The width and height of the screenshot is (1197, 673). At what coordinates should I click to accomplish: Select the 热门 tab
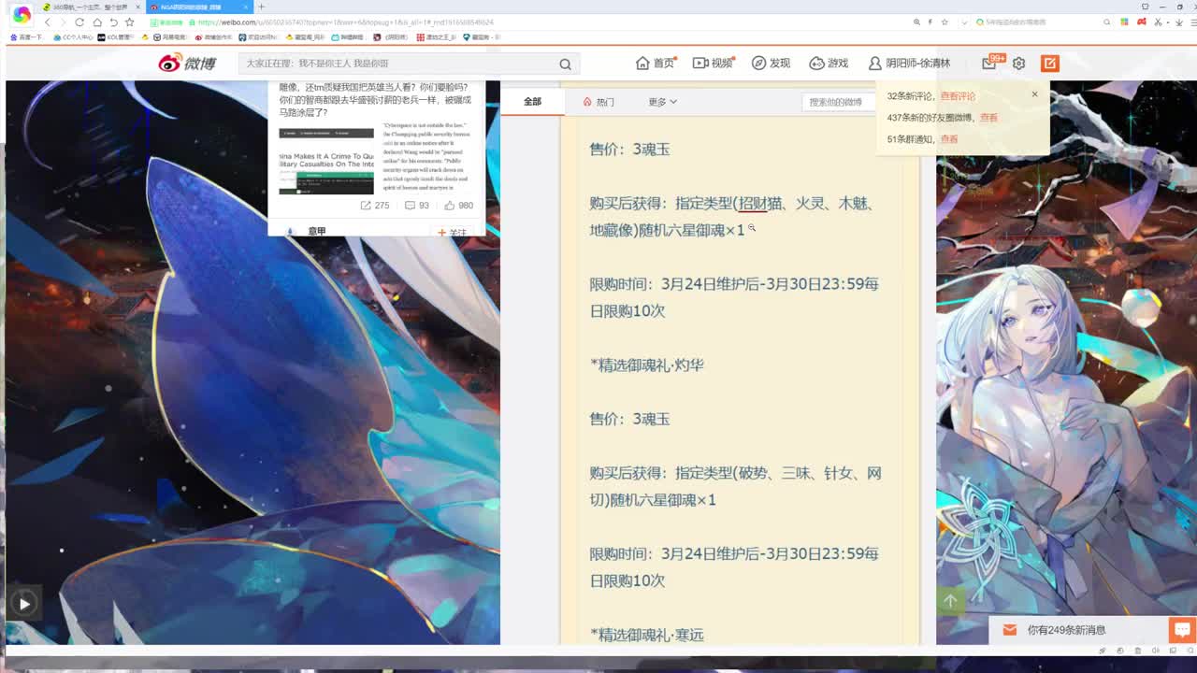pos(598,102)
